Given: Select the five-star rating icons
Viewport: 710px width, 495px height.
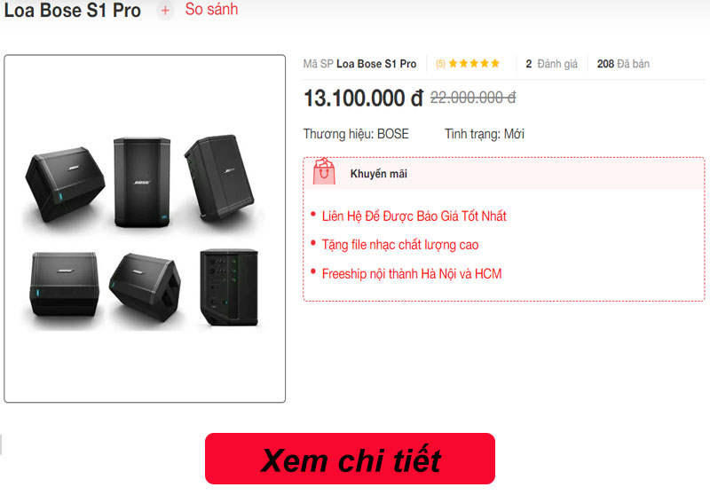Looking at the screenshot, I should (x=474, y=63).
